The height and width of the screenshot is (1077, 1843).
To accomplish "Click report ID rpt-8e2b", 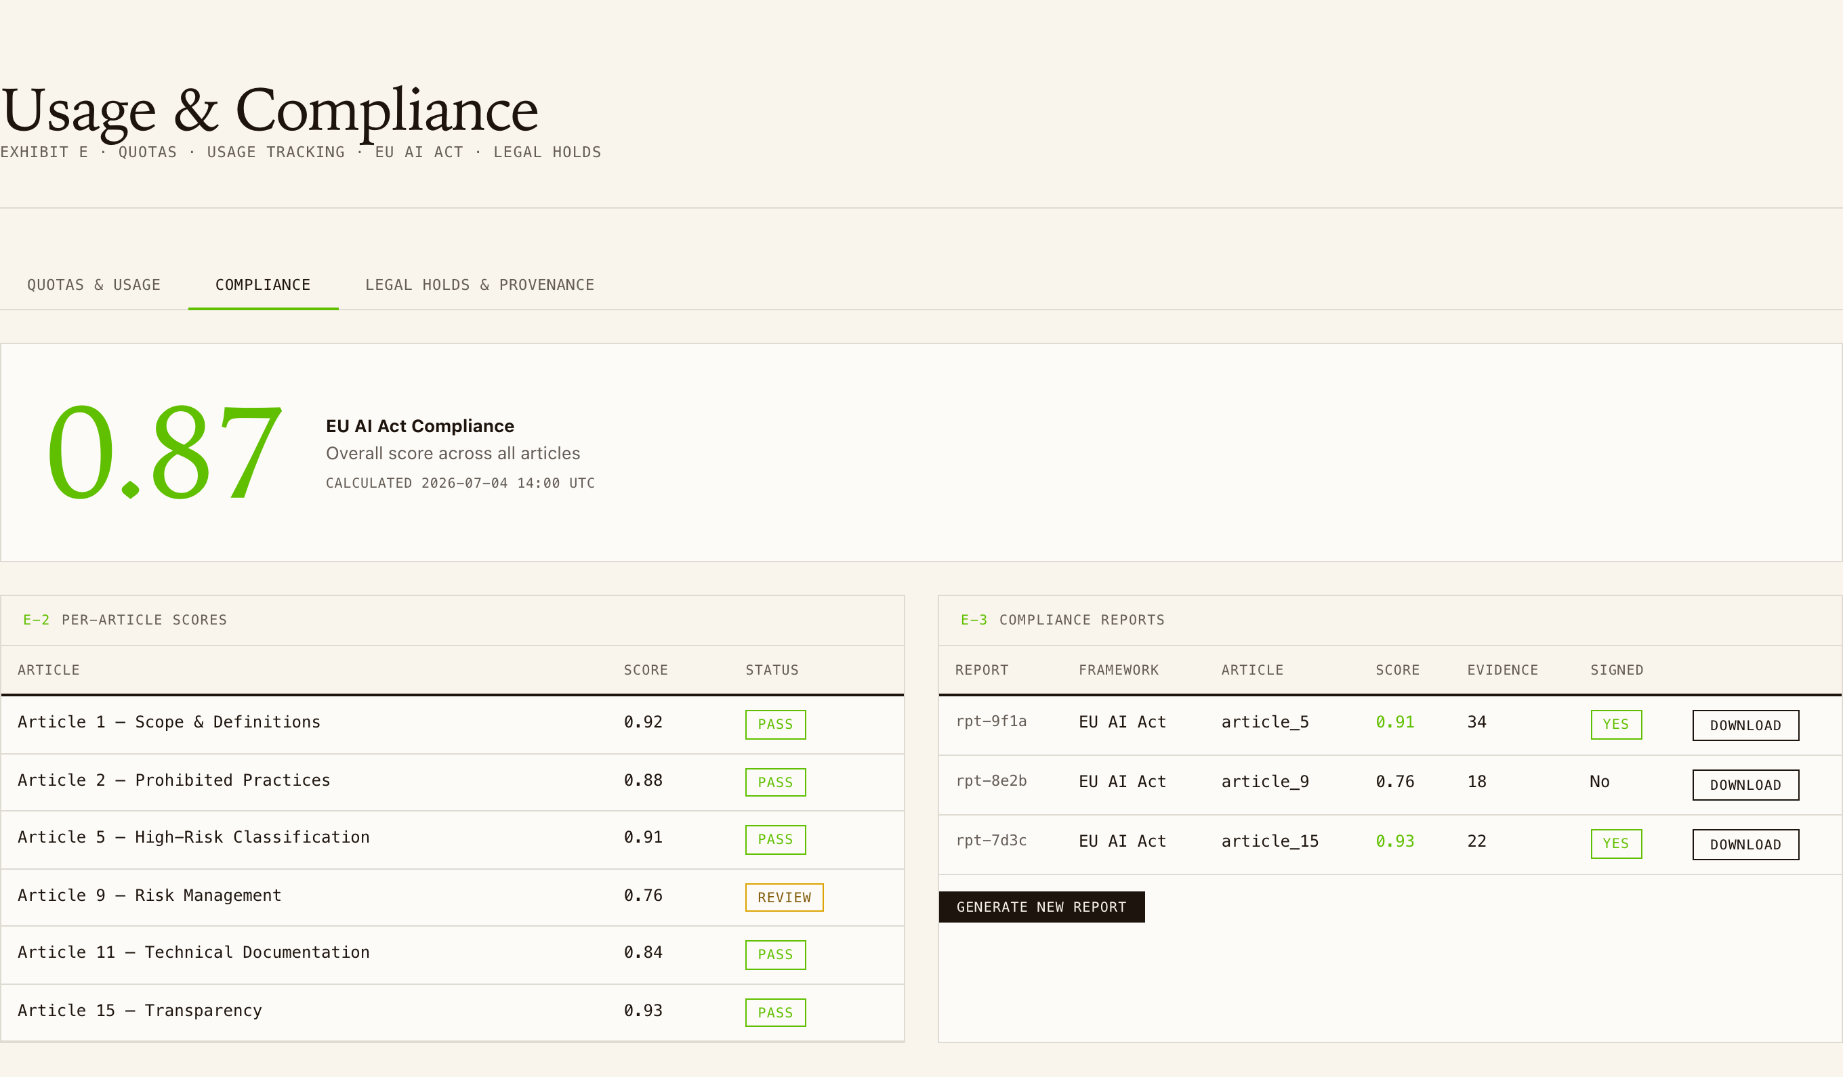I will point(991,781).
